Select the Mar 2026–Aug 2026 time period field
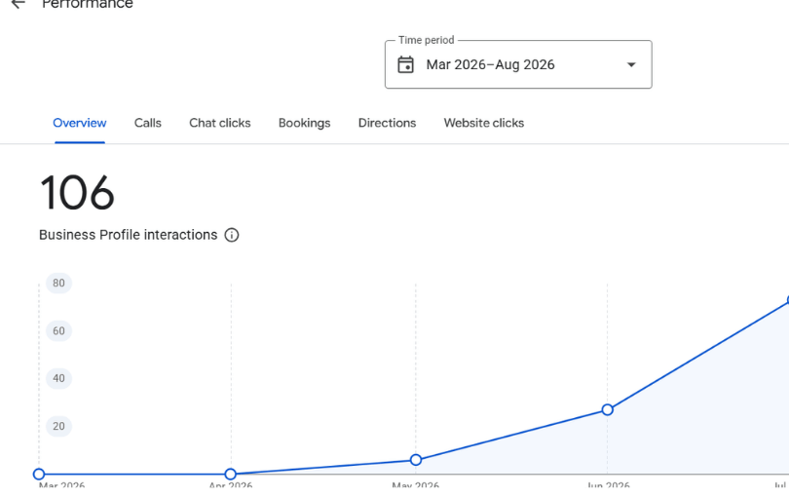Screen dimensions: 789x497 click(x=518, y=64)
